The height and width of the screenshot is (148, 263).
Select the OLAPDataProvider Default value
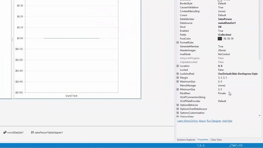[222, 101]
